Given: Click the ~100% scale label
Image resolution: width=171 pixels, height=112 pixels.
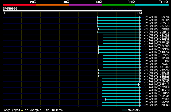Looking at the screenshot, I should point(164,2).
